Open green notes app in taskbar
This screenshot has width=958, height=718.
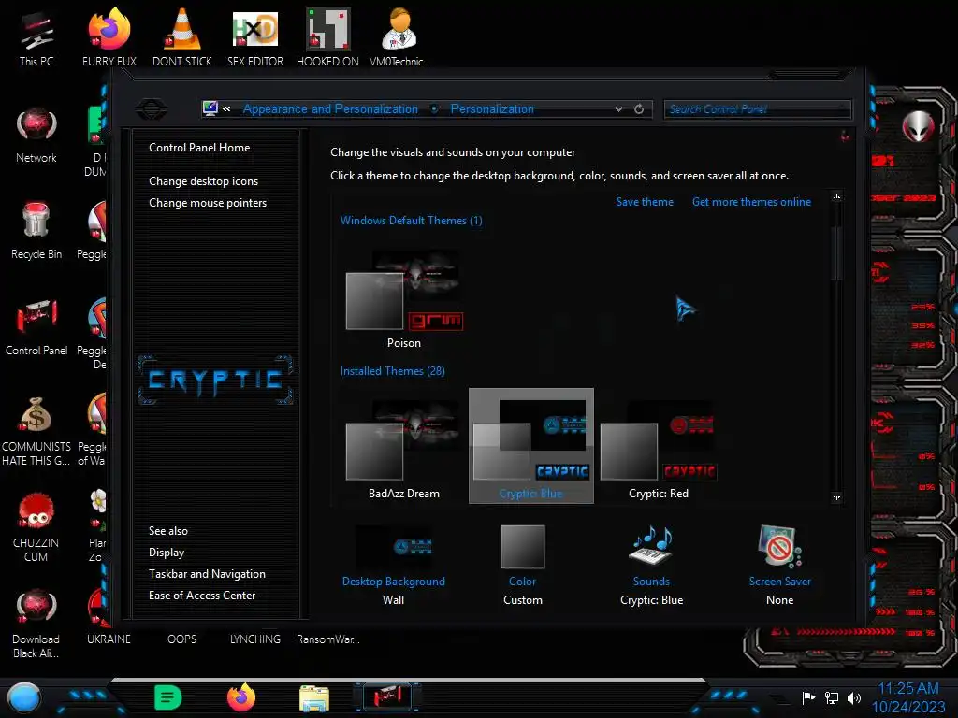168,697
